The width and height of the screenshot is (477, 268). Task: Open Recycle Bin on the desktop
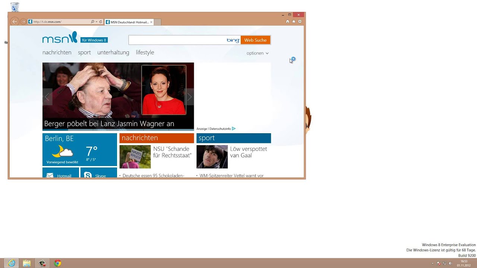click(15, 7)
